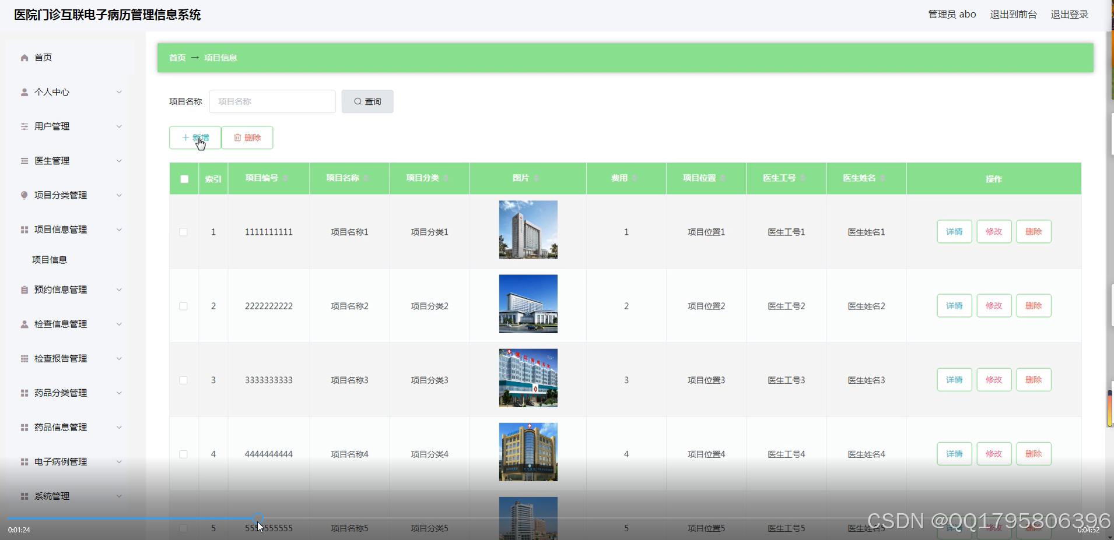Screen dimensions: 1114x540
Task: Click the 新增 add button
Action: [x=195, y=137]
